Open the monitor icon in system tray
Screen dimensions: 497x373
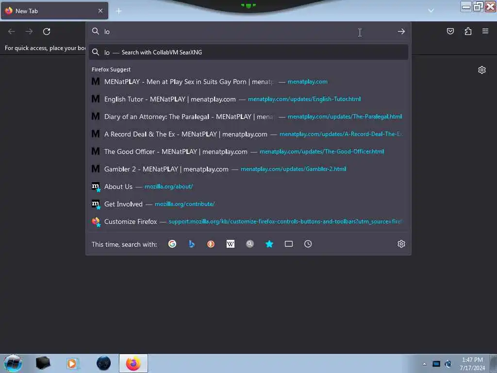tap(436, 364)
